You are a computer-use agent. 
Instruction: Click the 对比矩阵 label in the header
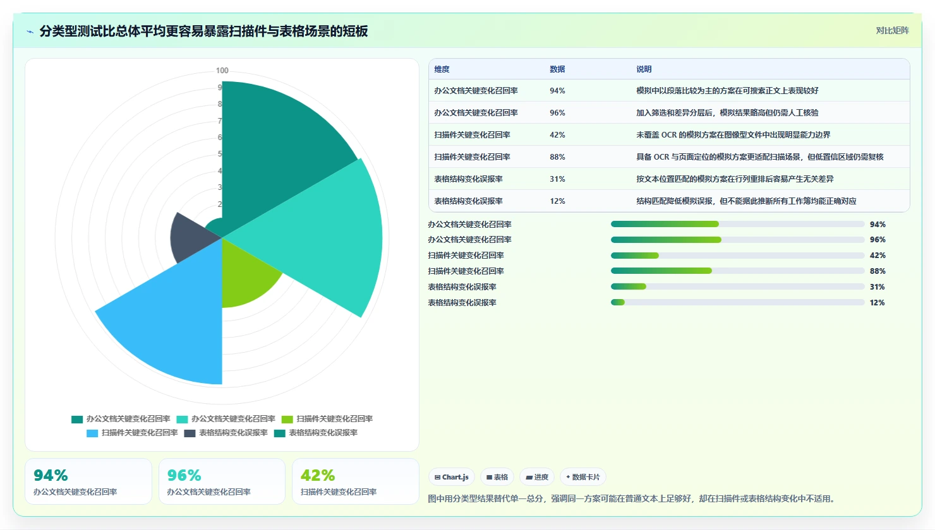(892, 30)
